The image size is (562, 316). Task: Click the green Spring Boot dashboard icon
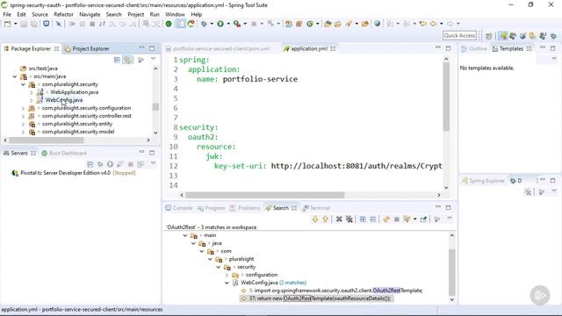click(x=169, y=24)
